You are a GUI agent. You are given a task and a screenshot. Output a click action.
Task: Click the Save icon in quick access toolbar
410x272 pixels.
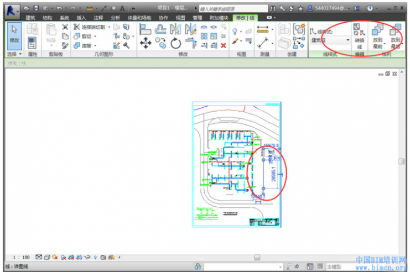pyautogui.click(x=36, y=8)
